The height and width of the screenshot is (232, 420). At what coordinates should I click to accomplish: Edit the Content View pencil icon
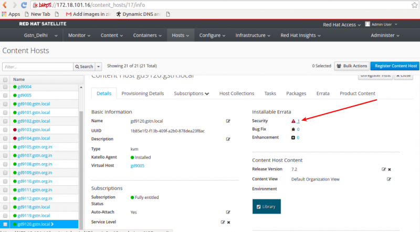[x=388, y=179]
